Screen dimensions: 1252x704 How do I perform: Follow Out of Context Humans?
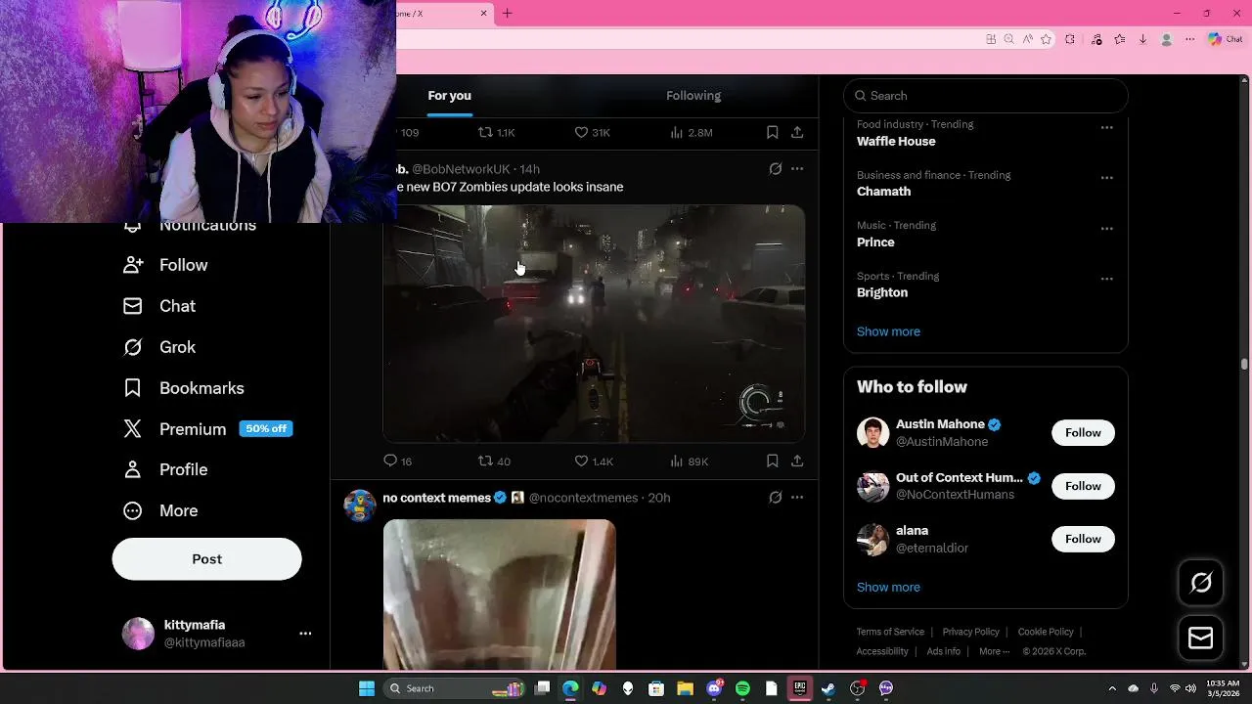click(1083, 486)
